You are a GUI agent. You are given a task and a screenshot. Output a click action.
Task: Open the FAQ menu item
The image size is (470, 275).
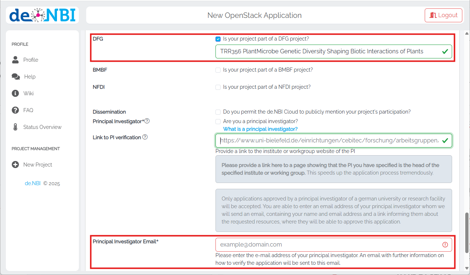[x=28, y=110]
